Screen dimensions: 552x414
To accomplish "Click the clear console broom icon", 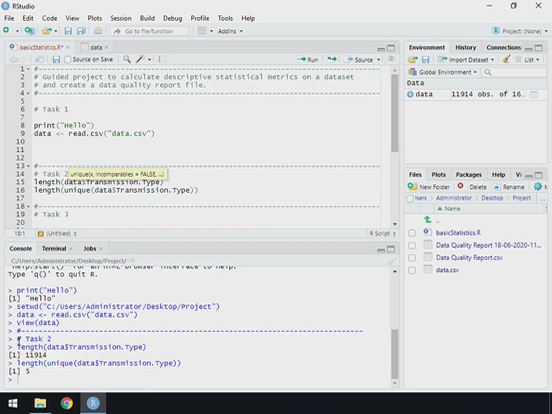I will click(x=391, y=261).
